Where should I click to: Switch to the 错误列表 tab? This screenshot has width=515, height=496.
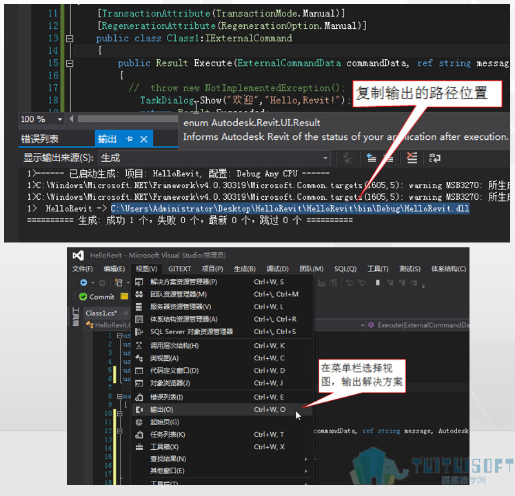[40, 139]
